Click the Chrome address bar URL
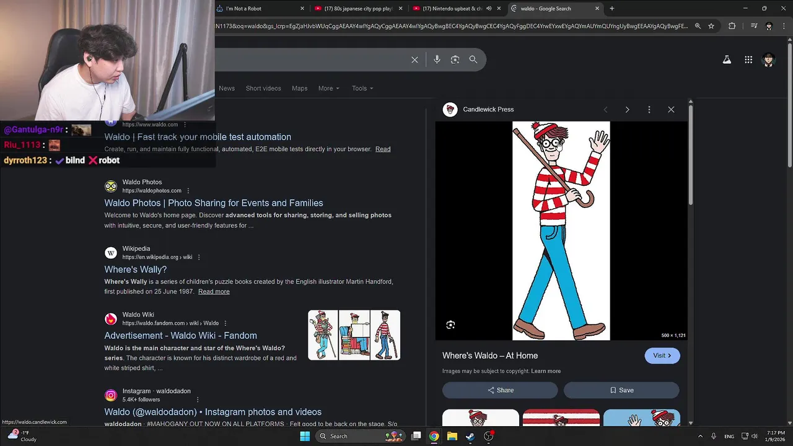This screenshot has width=793, height=446. (x=451, y=26)
